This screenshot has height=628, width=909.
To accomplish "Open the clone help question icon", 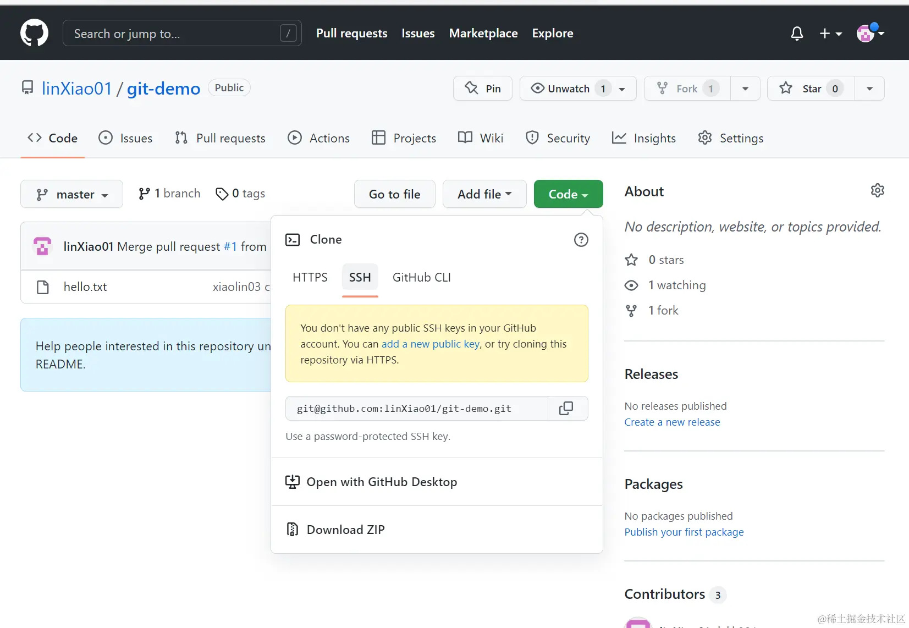I will (581, 240).
